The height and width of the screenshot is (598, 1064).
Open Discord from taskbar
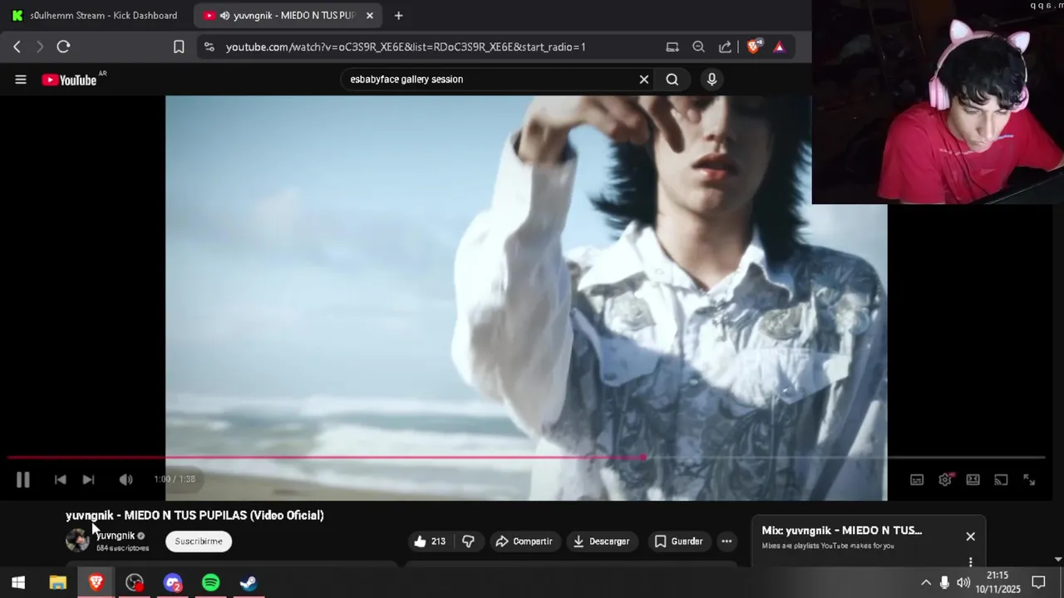tap(173, 583)
